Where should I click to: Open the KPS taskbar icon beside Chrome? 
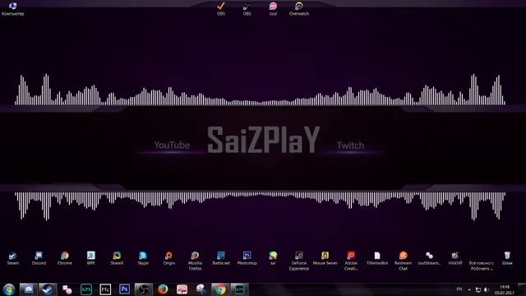tap(239, 289)
